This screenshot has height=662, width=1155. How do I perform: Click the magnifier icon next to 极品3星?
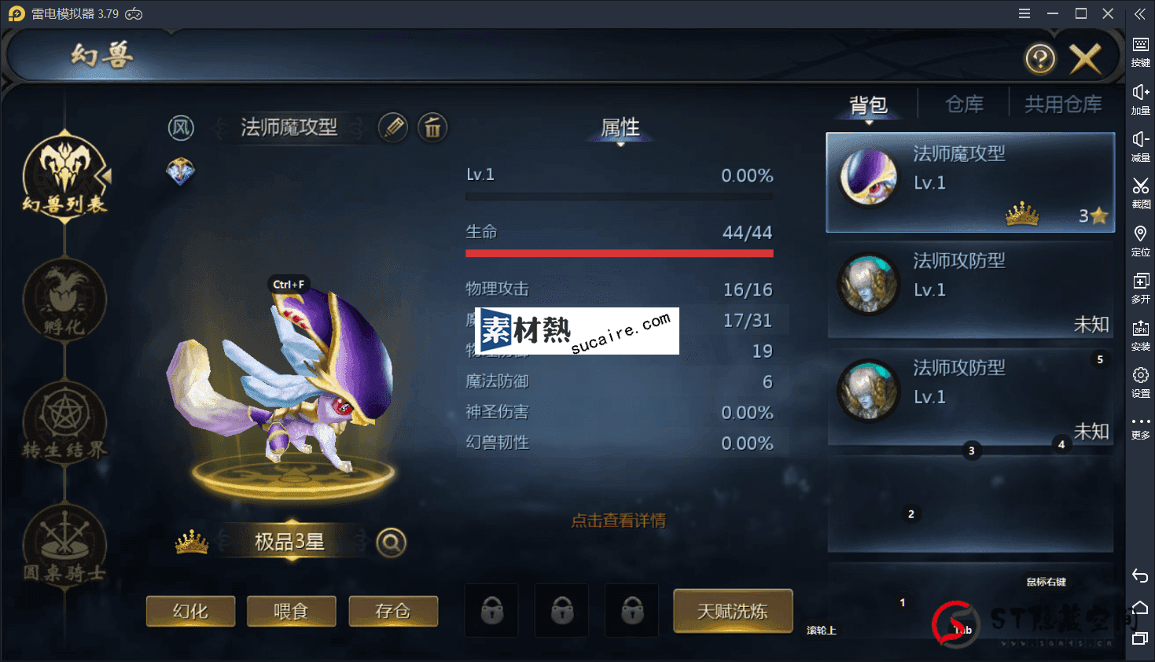click(391, 542)
